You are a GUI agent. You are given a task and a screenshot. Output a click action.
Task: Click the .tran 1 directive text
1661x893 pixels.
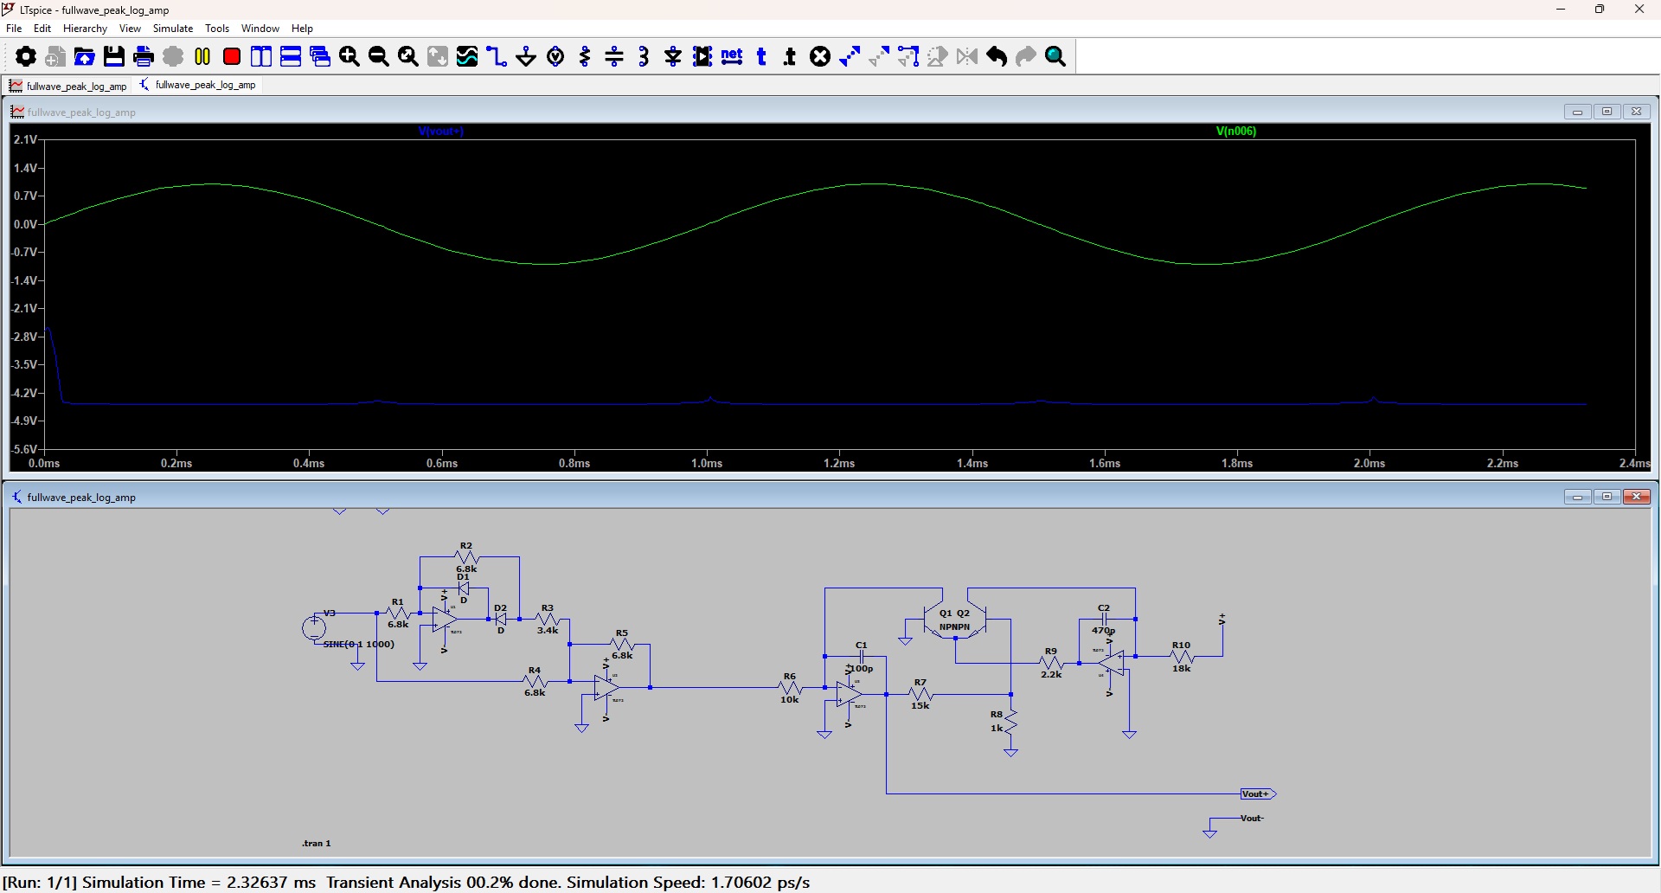317,843
